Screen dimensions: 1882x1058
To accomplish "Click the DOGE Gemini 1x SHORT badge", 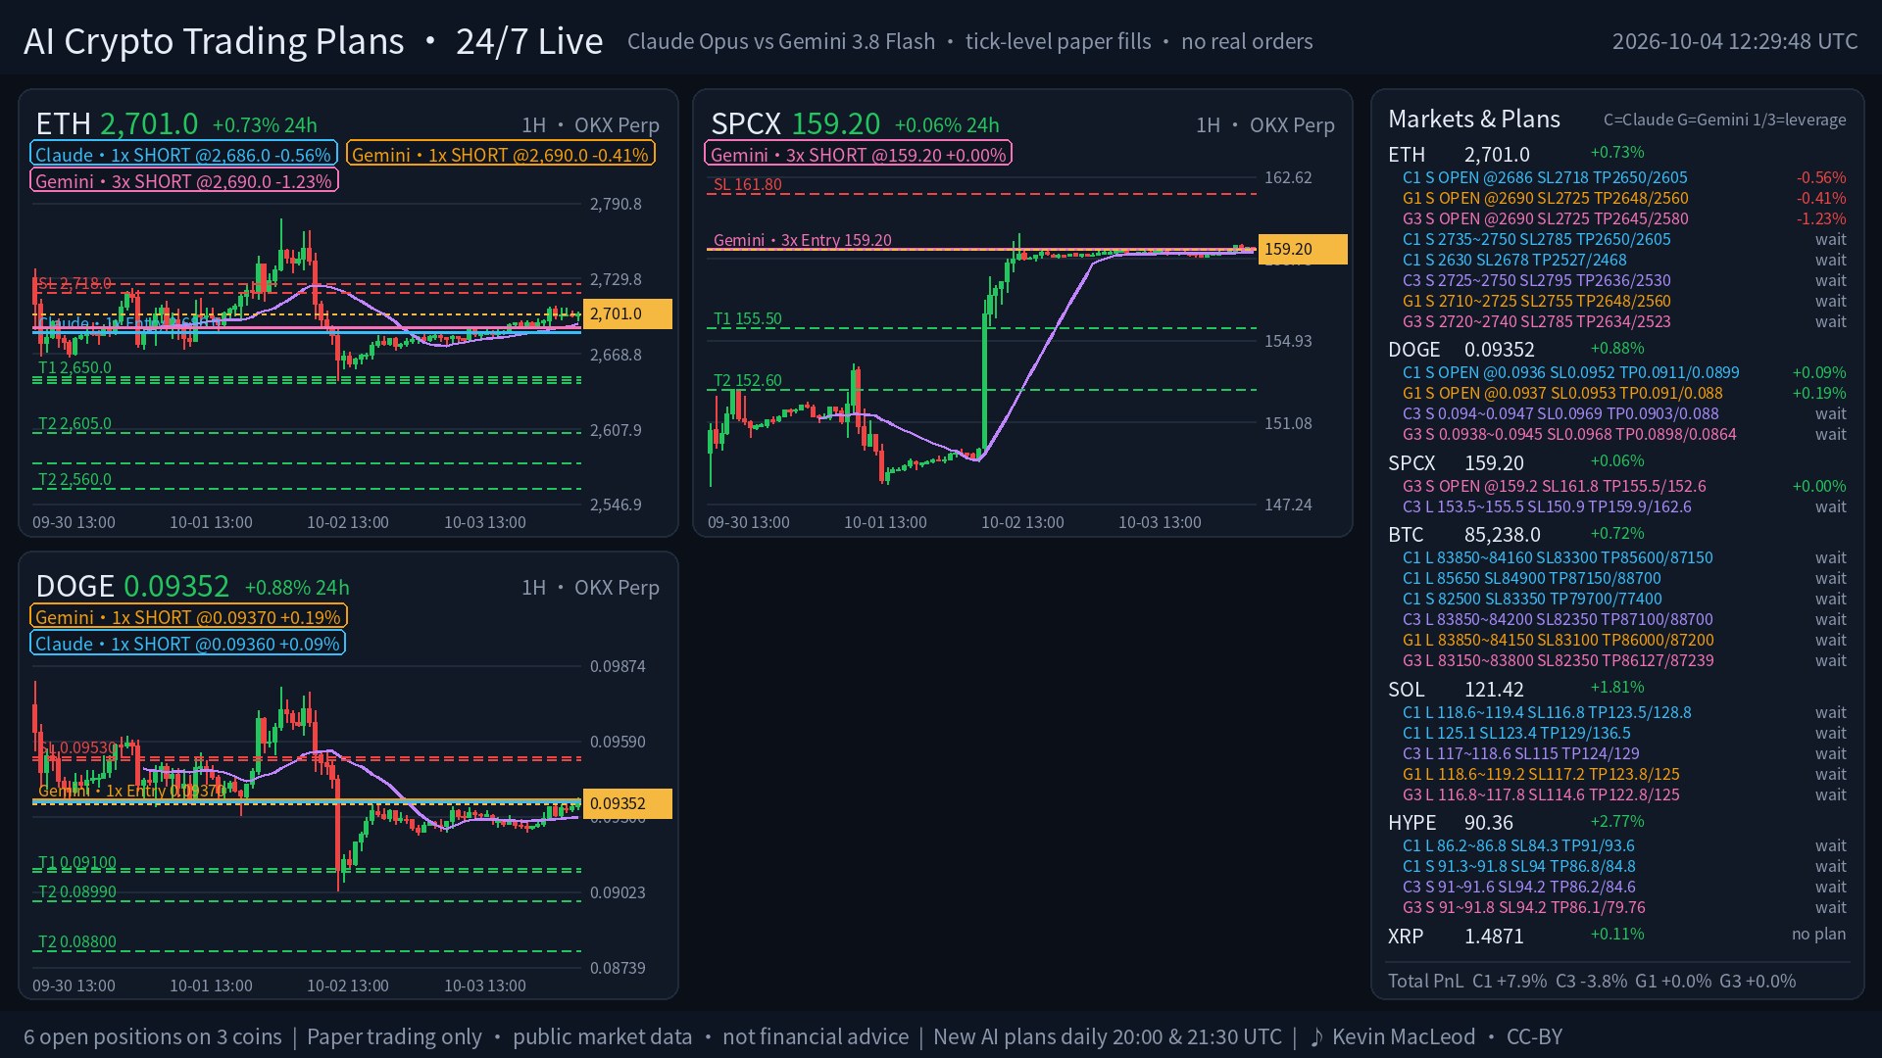I will click(x=188, y=617).
